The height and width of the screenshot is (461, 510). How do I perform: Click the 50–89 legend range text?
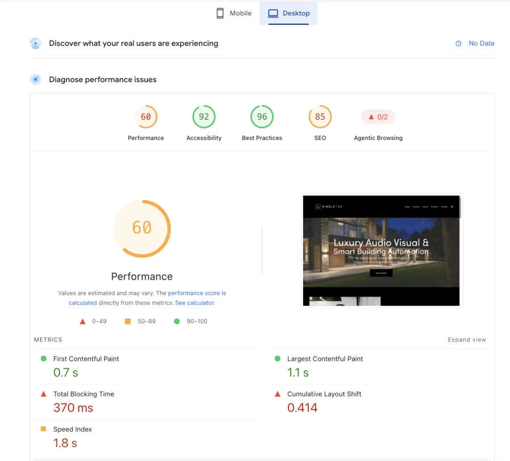(x=146, y=322)
